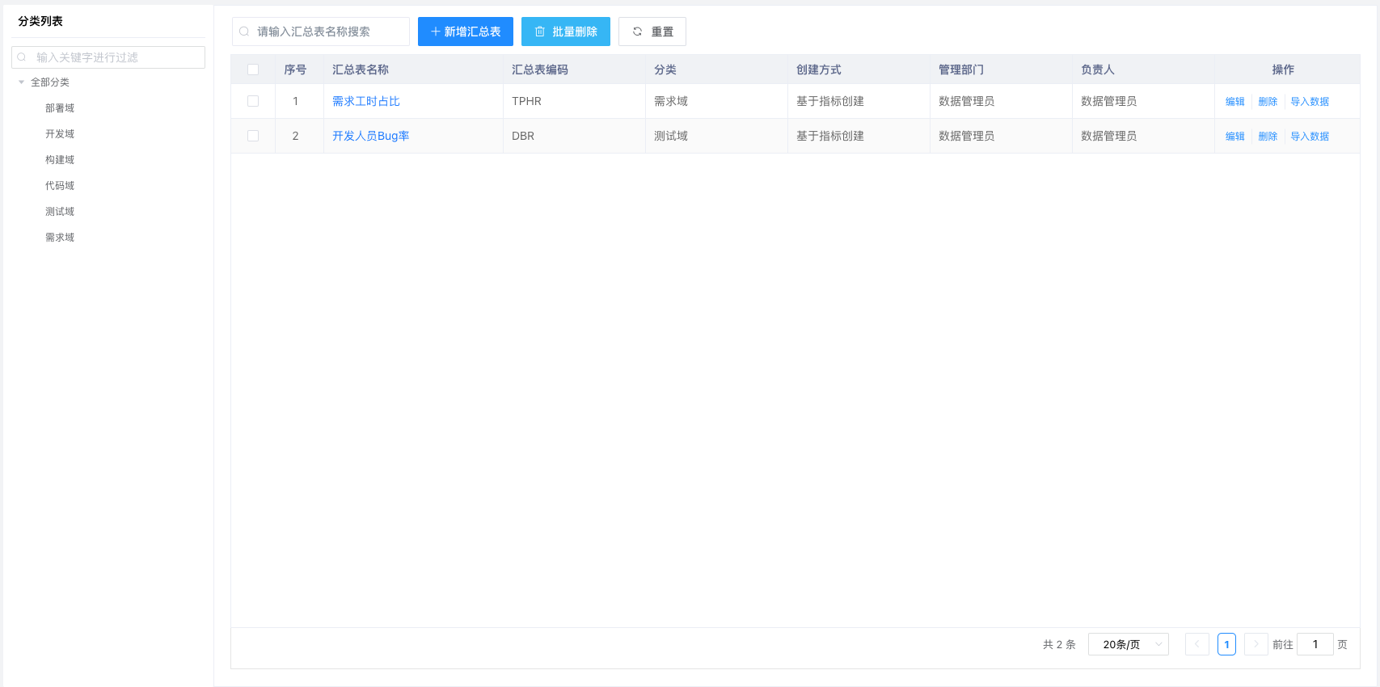Click page number 1 in pagination
Screen dimensions: 1380x687
pos(1226,644)
